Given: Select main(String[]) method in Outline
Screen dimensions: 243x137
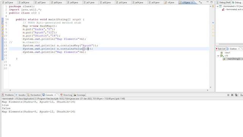Looking at the screenshot, I should [x=233, y=59].
